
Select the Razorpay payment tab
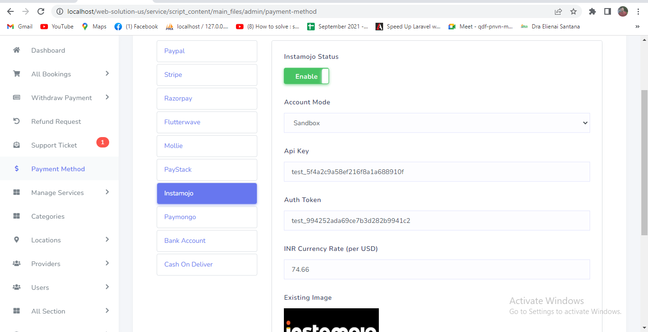pyautogui.click(x=207, y=99)
